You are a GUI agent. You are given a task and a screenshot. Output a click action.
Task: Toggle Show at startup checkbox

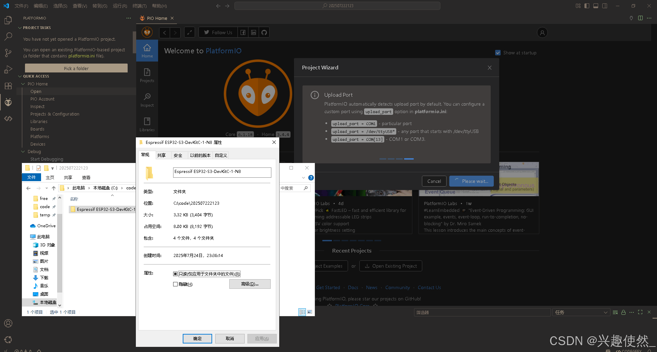click(498, 53)
